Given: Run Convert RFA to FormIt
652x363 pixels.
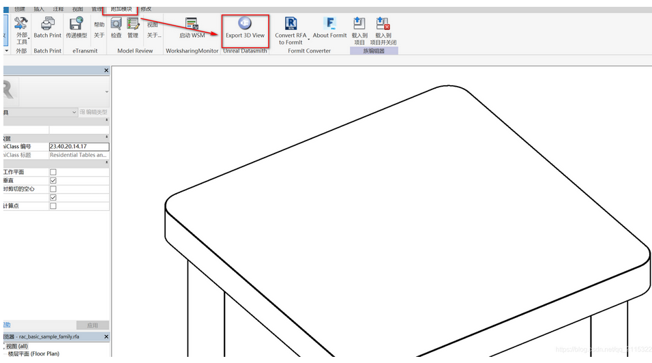Looking at the screenshot, I should coord(291,31).
